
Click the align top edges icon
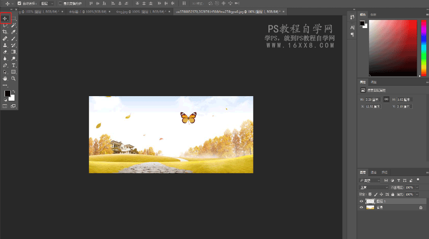[x=91, y=3]
